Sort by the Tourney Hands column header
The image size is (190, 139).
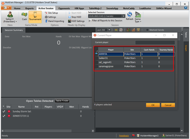tap(166, 50)
